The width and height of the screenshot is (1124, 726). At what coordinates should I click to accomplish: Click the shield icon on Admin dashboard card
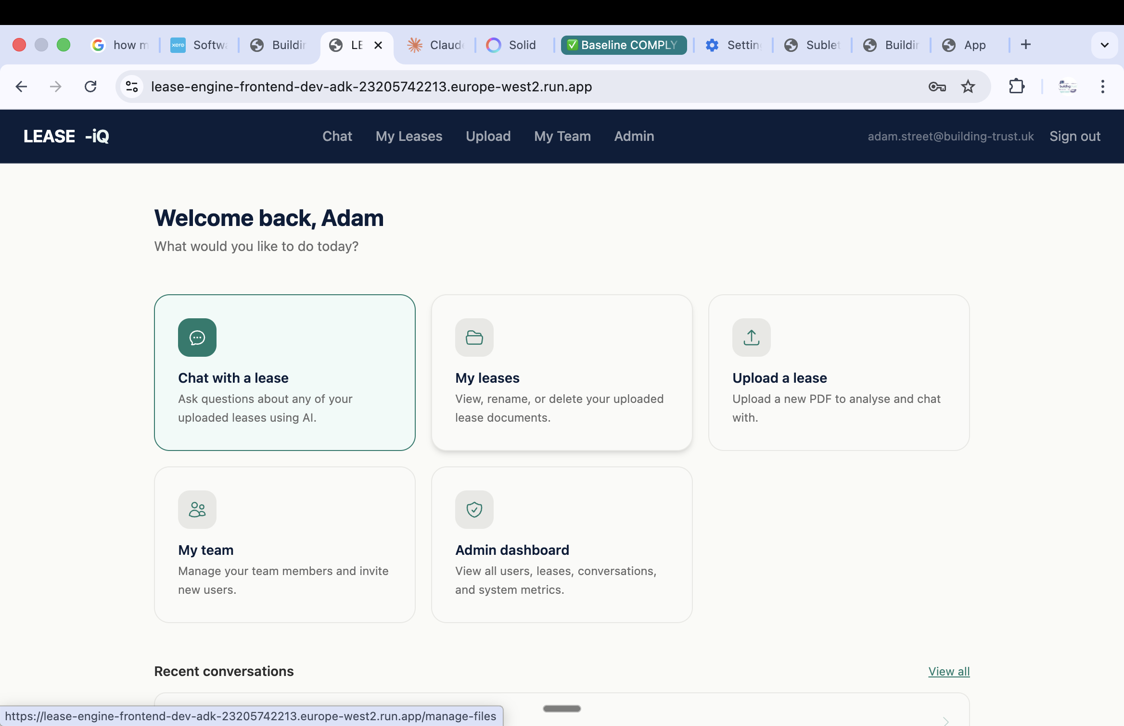coord(474,509)
